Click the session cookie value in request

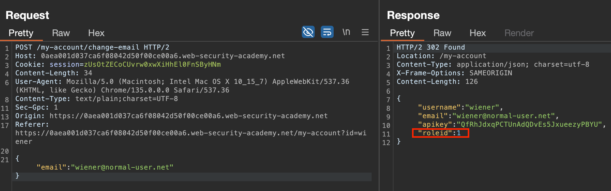coord(152,65)
